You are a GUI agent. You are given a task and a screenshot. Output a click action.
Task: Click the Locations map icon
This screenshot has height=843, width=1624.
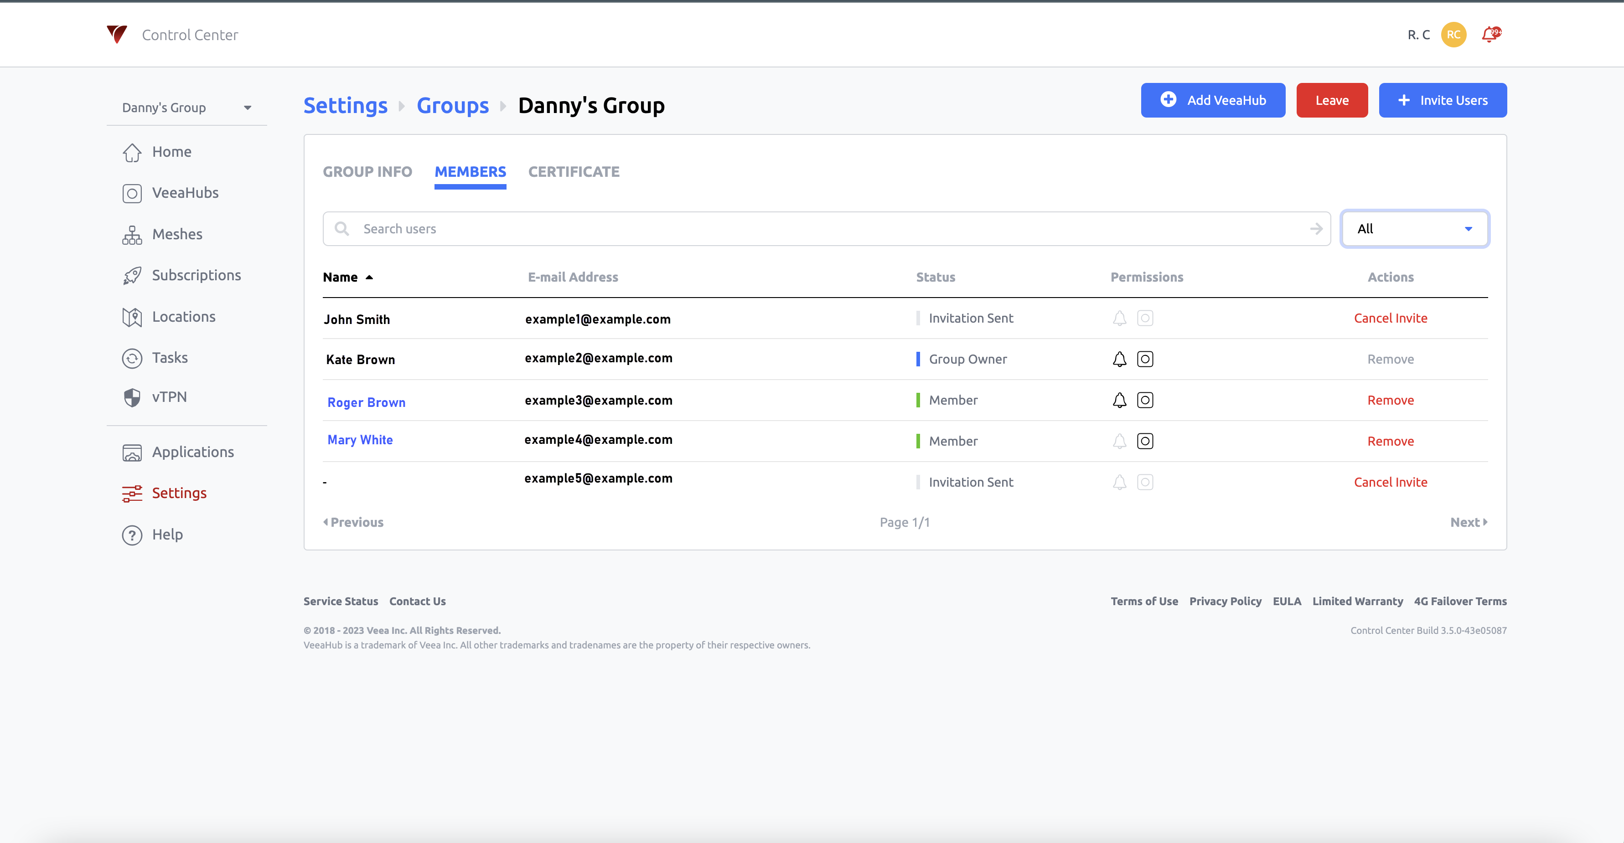pyautogui.click(x=132, y=317)
